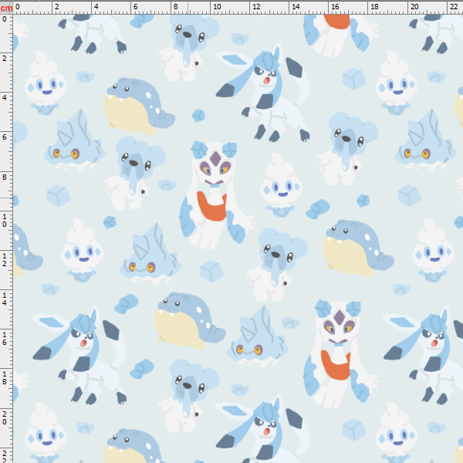Viewport: 463px width, 463px height.
Task: Click the Bergmite below the top-left Vanillite
Action: click(x=69, y=140)
